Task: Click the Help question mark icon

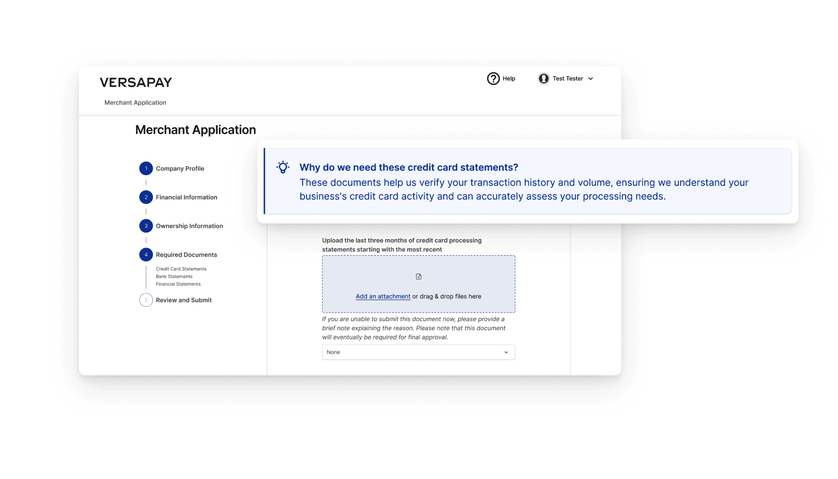Action: 493,78
